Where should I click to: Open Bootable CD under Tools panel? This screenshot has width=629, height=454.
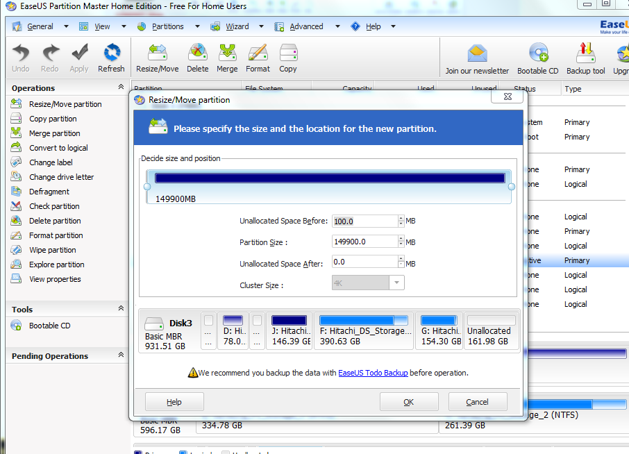pos(40,326)
